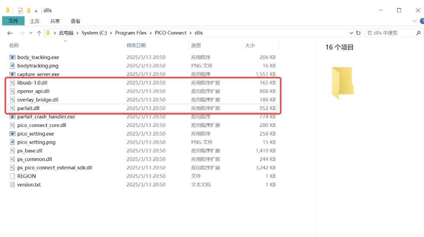The image size is (424, 237).
Task: Click the ps_common.dll file icon
Action: pyautogui.click(x=12, y=159)
